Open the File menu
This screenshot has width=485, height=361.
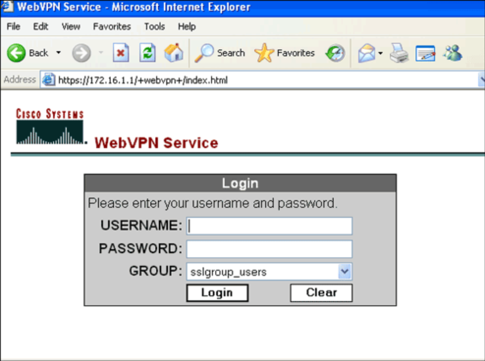pos(13,26)
